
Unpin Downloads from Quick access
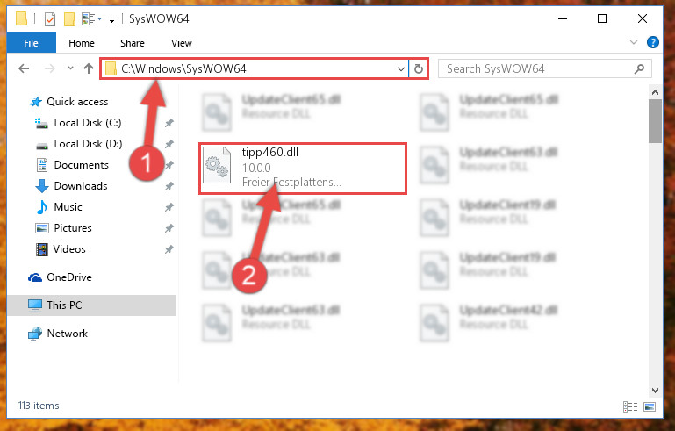pyautogui.click(x=169, y=186)
